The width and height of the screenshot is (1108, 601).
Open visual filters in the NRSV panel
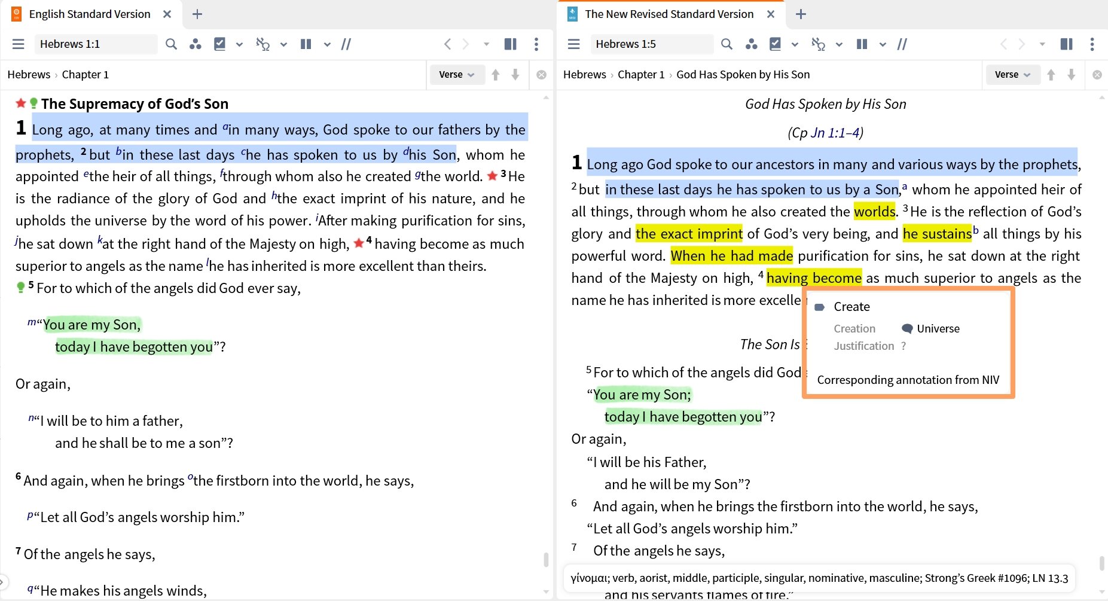coord(751,44)
